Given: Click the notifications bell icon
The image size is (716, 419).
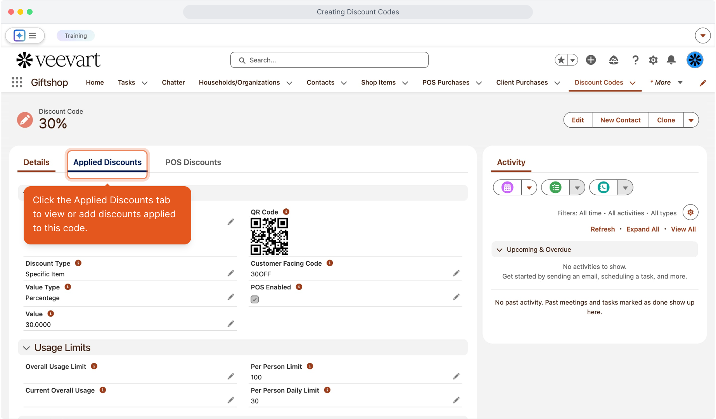Looking at the screenshot, I should click(x=671, y=60).
